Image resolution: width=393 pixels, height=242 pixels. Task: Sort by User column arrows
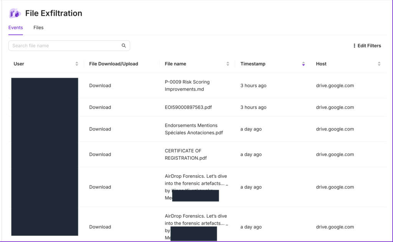tap(77, 64)
